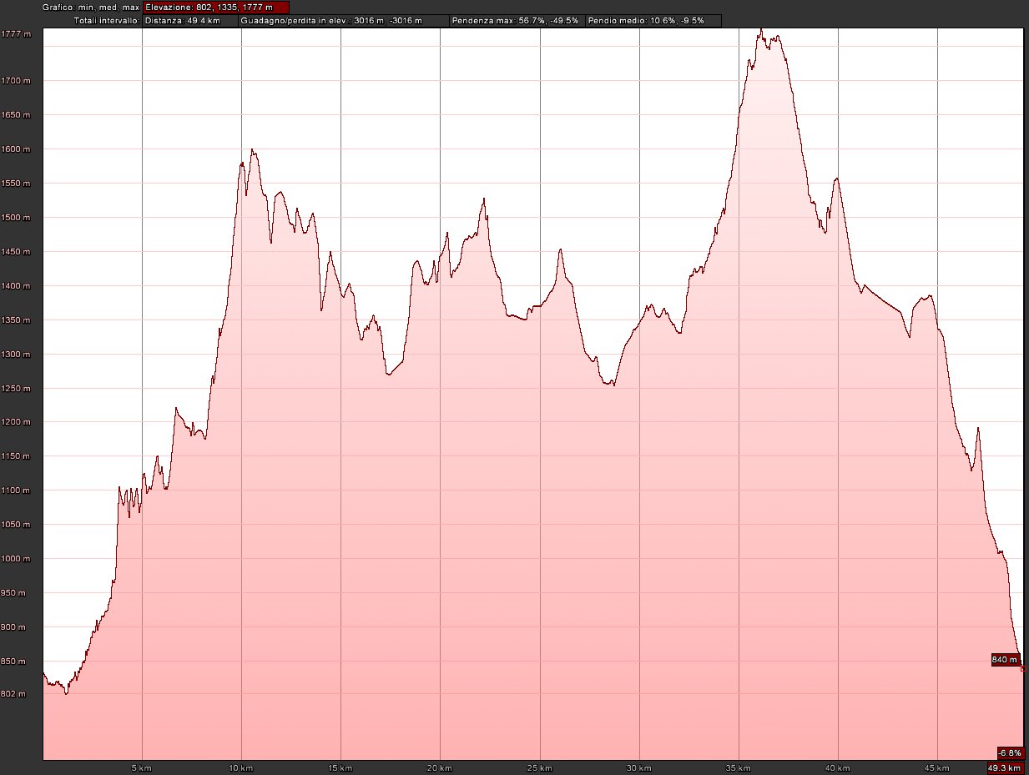Click the 10 km x-axis label
Viewport: 1029px width, 775px height.
pos(241,767)
